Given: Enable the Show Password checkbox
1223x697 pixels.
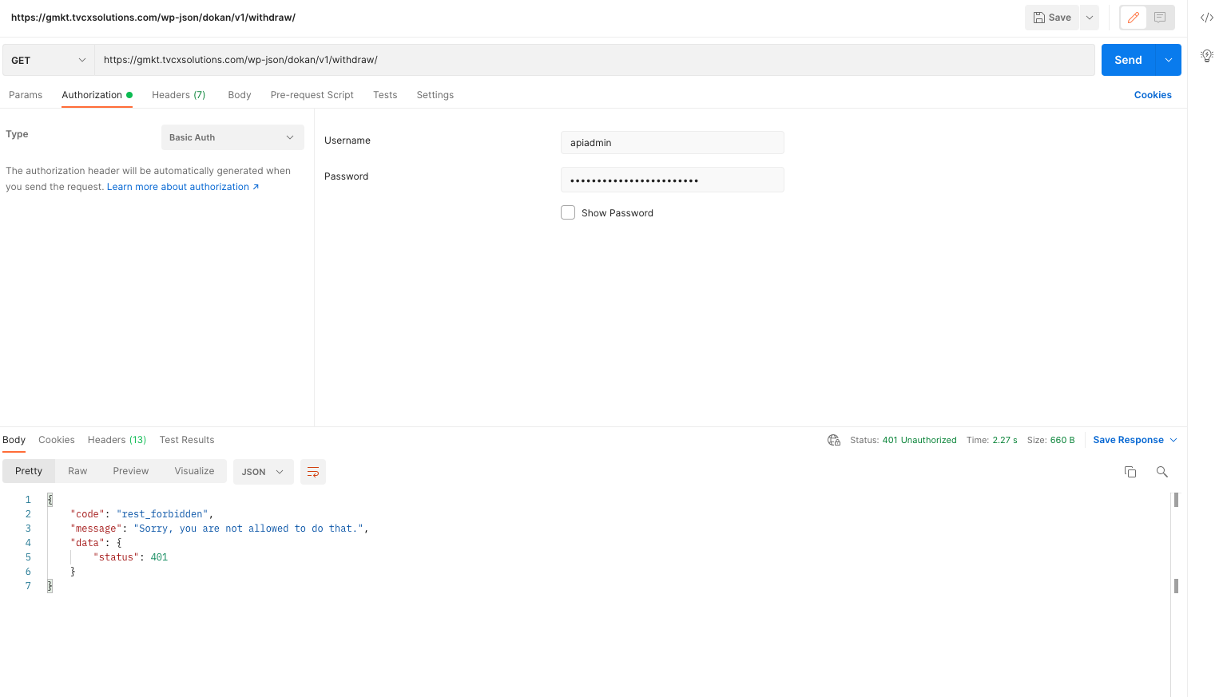Looking at the screenshot, I should pos(568,212).
